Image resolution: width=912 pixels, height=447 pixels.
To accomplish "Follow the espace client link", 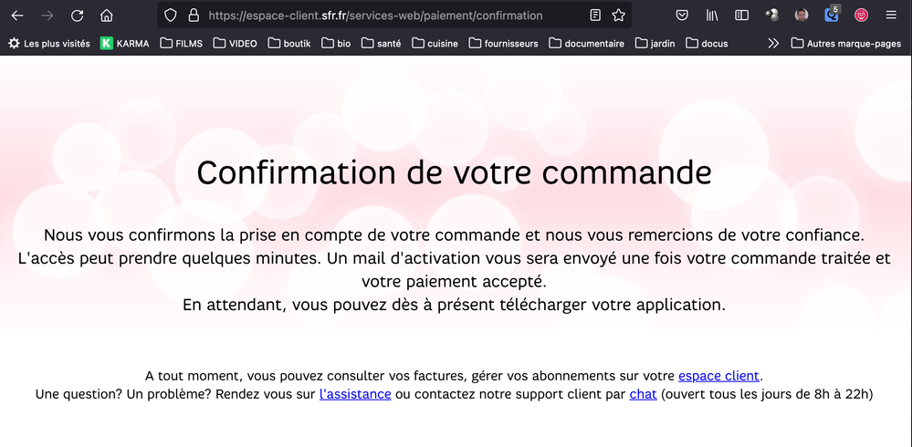I will click(x=718, y=376).
